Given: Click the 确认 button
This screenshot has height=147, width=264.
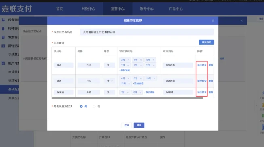Looking at the screenshot, I should (x=139, y=125).
